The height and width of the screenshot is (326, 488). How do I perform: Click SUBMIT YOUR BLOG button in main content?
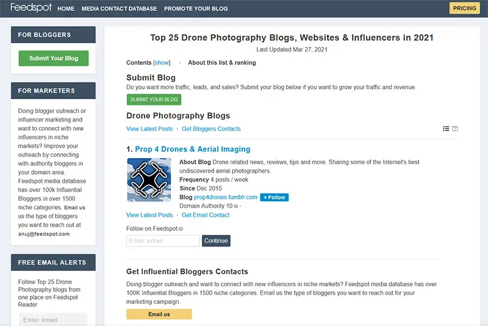154,100
